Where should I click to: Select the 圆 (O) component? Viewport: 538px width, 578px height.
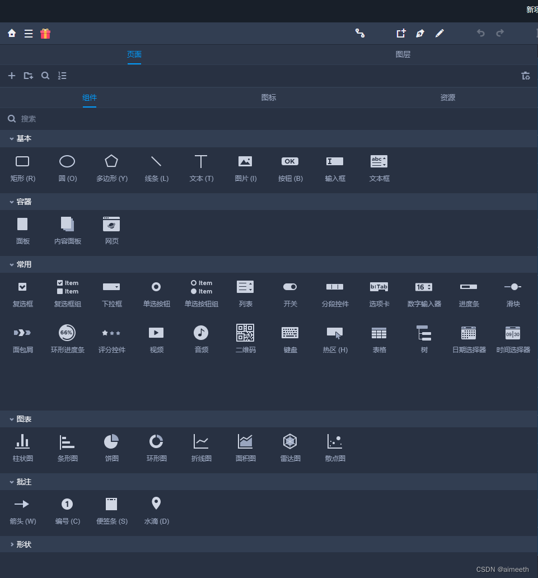(67, 169)
